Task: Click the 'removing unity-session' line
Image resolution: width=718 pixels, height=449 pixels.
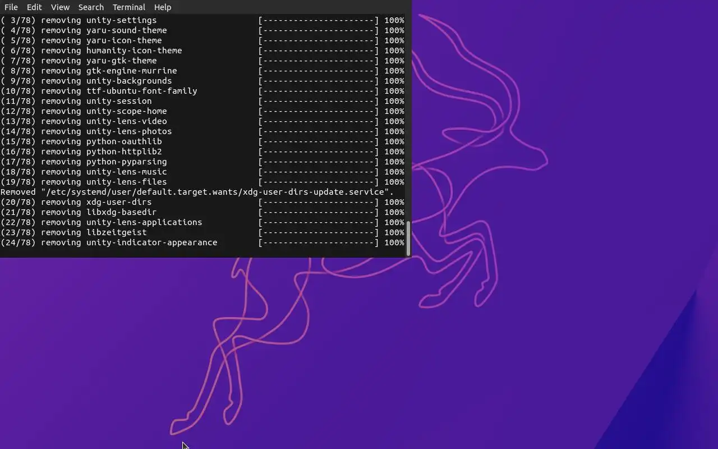Action: click(x=202, y=101)
